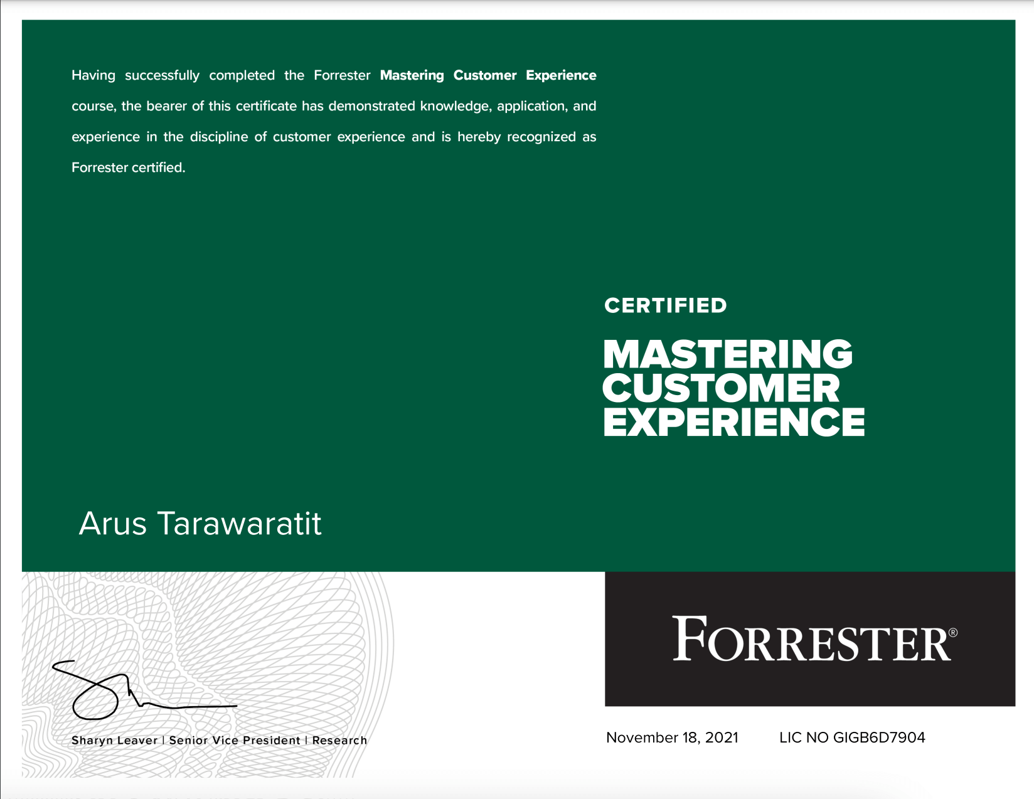Select the license number GIGB6D7904
This screenshot has height=799, width=1034.
pyautogui.click(x=879, y=738)
